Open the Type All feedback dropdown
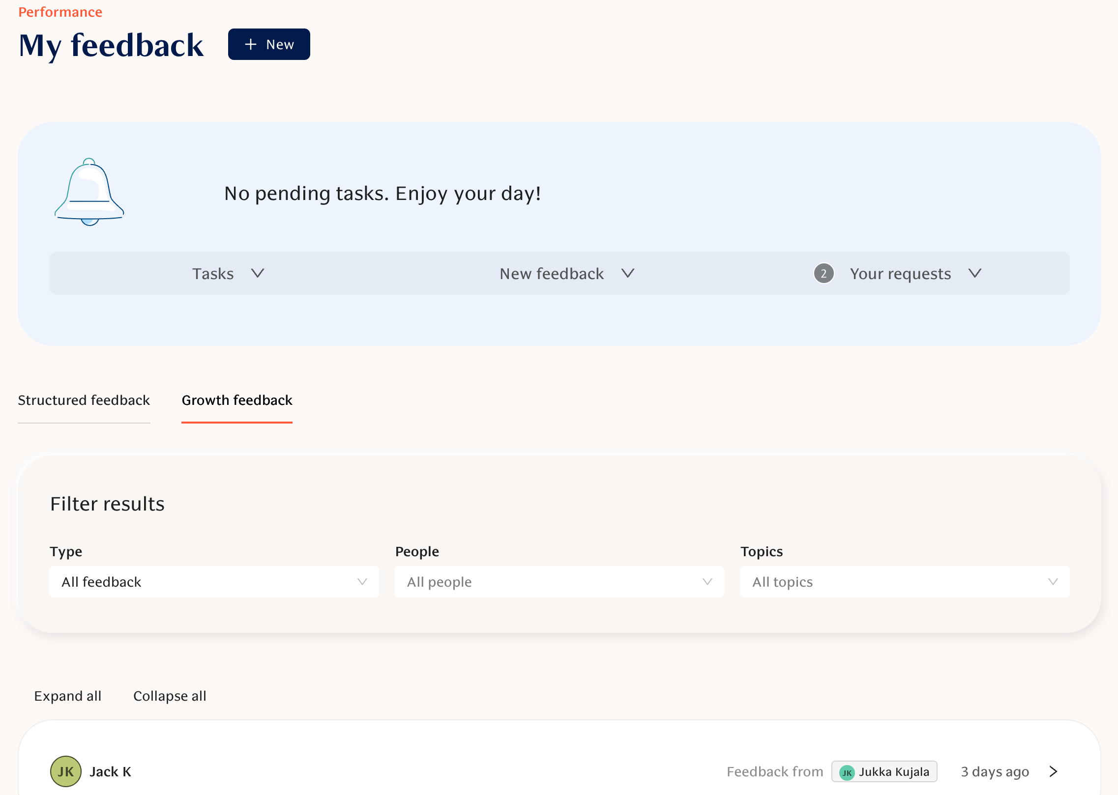This screenshot has width=1118, height=795. [214, 582]
